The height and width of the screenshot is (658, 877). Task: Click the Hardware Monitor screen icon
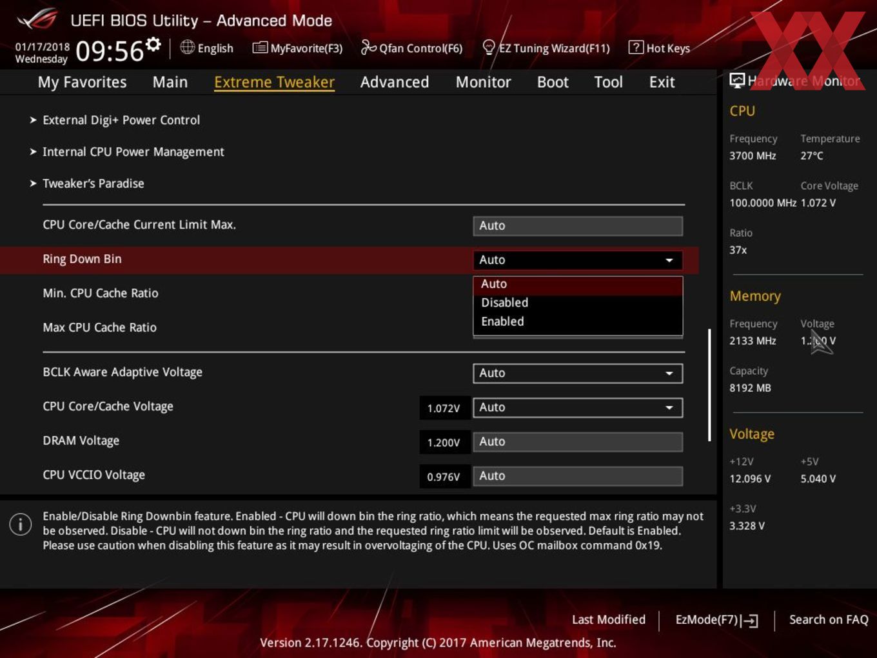click(x=736, y=81)
